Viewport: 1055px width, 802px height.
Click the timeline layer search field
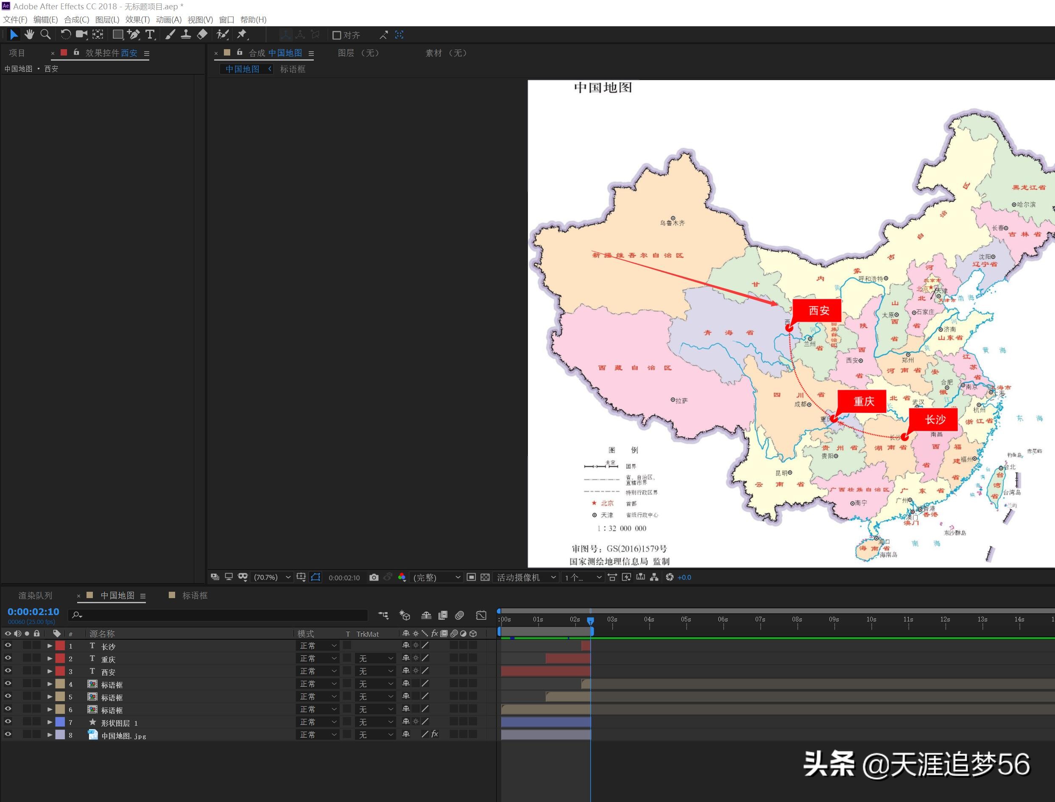[220, 615]
